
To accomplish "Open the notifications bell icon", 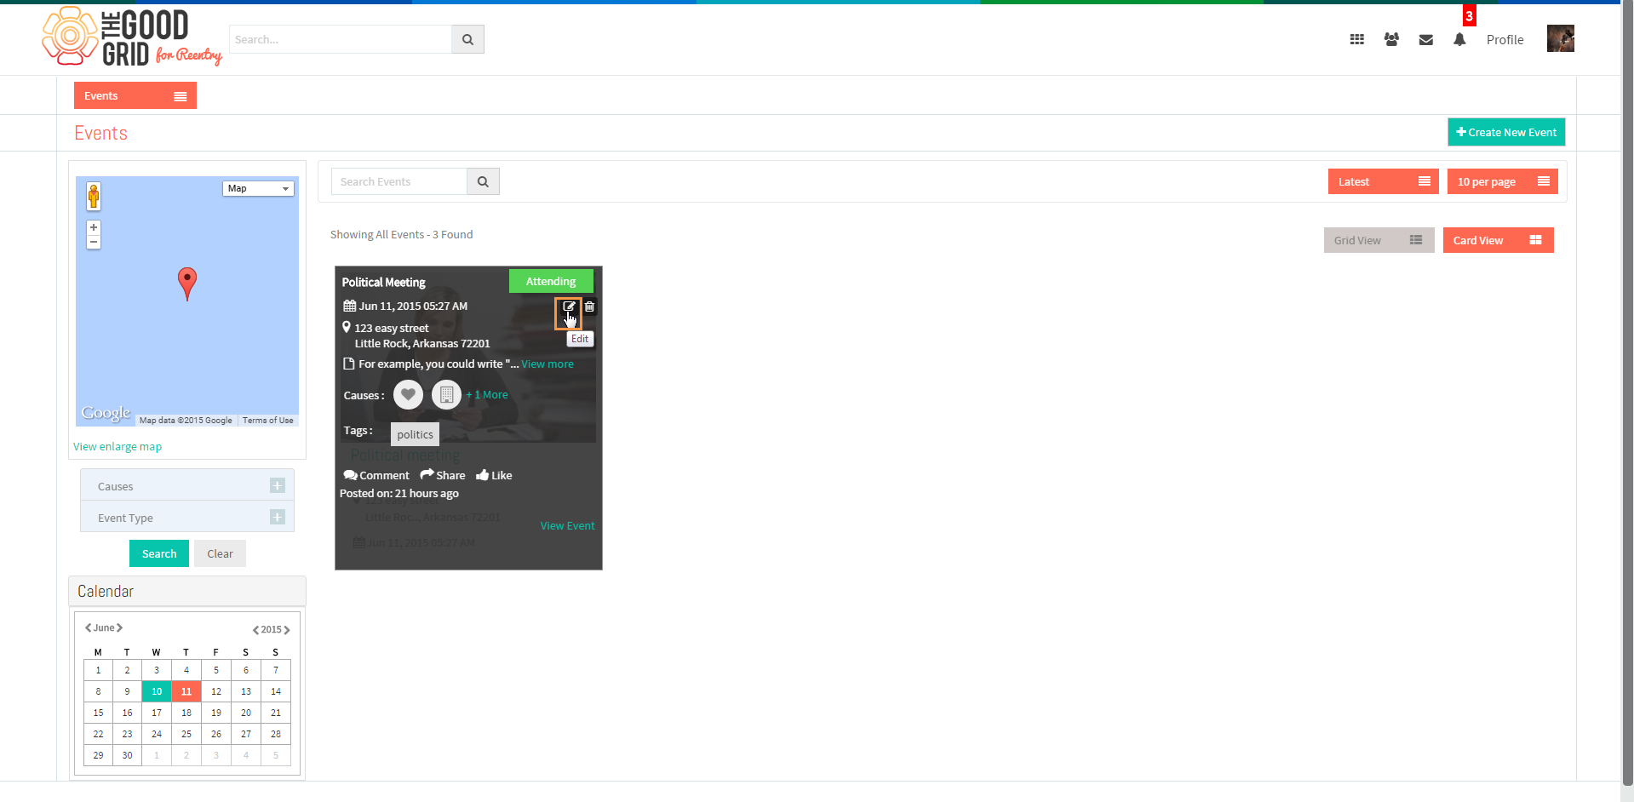I will tap(1459, 40).
